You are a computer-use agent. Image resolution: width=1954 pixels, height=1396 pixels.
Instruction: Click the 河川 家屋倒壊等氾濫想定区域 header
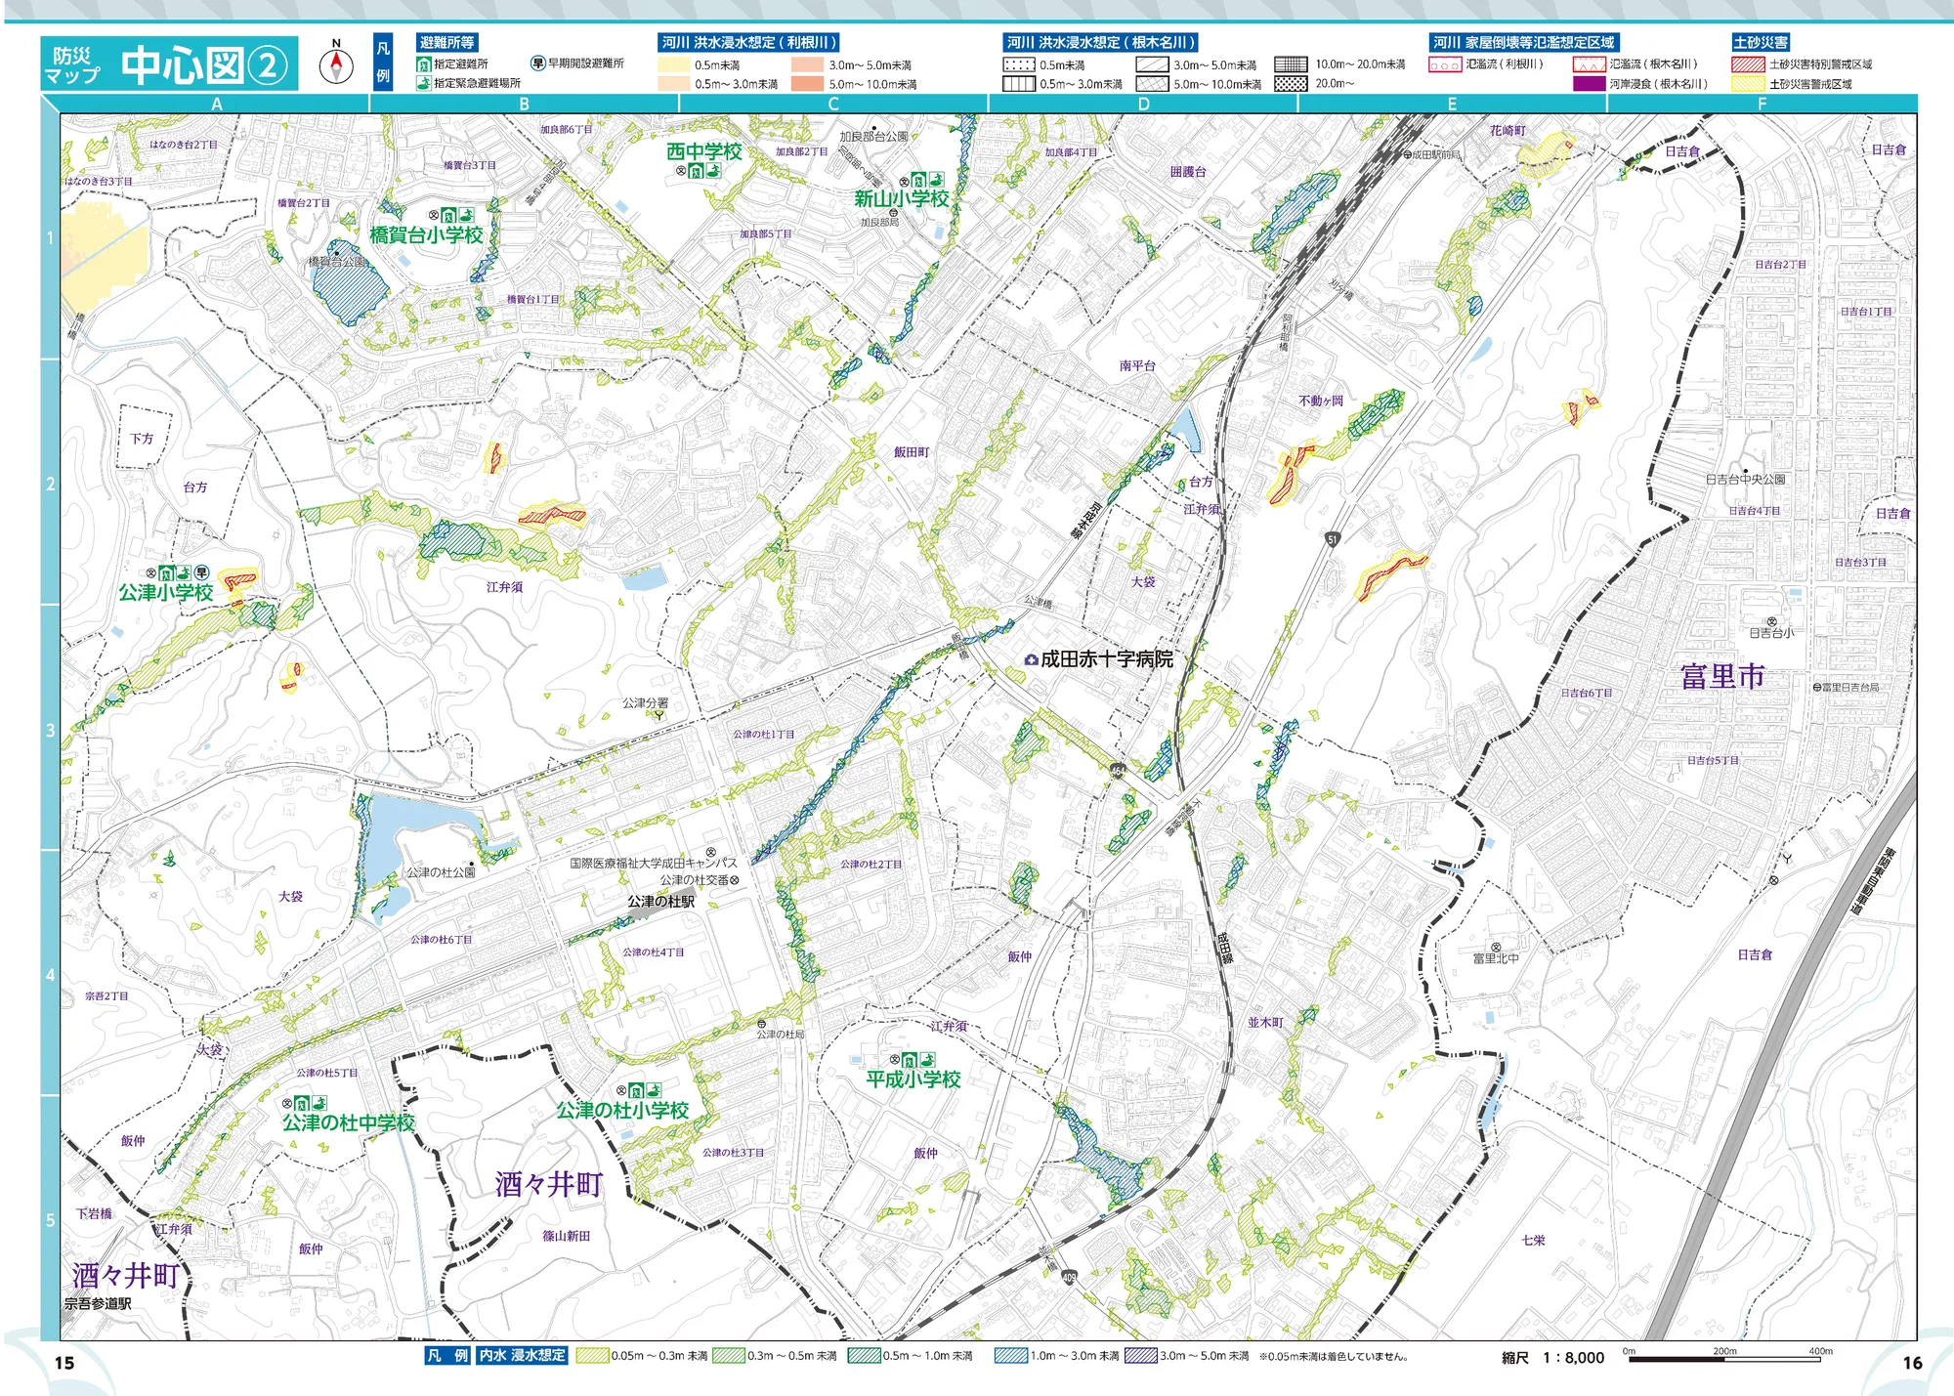tap(1524, 43)
